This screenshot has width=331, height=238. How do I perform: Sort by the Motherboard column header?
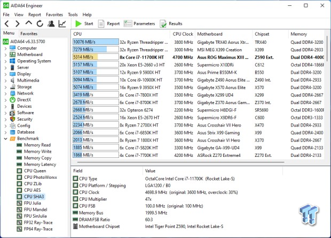[x=224, y=34]
